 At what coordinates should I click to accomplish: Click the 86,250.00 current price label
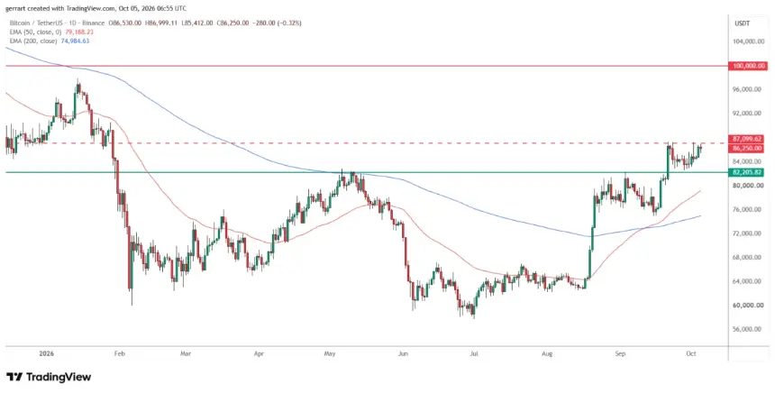[x=748, y=149]
